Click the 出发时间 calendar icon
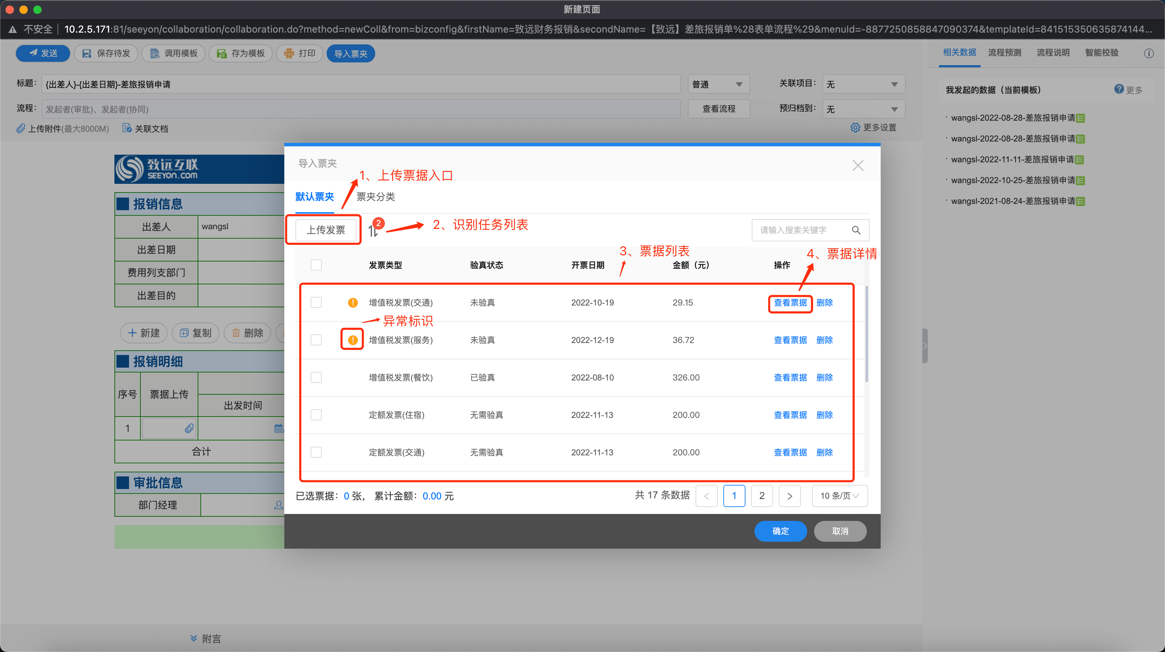Image resolution: width=1165 pixels, height=652 pixels. pyautogui.click(x=278, y=428)
